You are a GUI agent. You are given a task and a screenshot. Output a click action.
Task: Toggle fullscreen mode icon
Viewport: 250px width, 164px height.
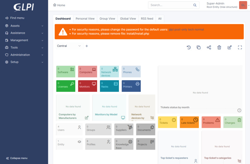pyautogui.click(x=240, y=48)
